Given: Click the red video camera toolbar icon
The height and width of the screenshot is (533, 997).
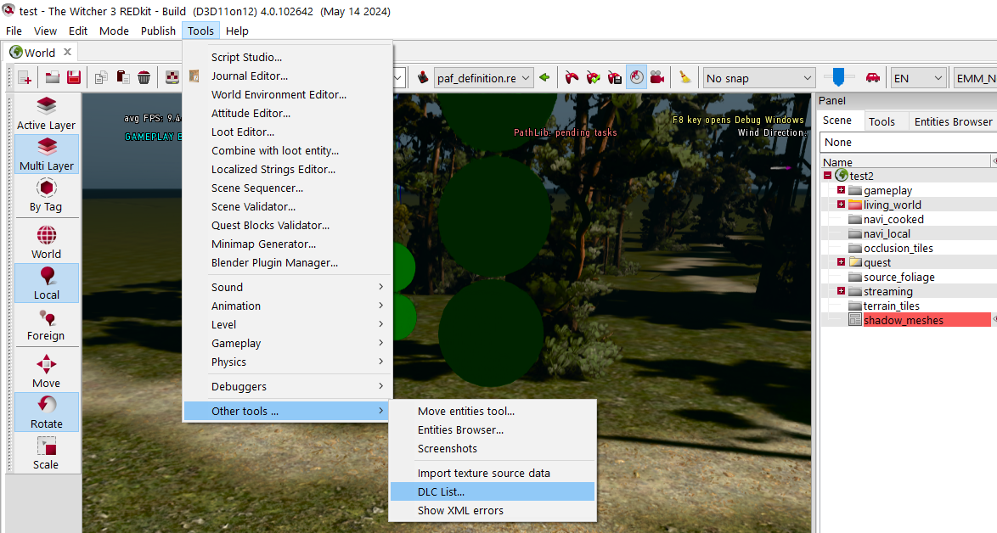Looking at the screenshot, I should point(657,78).
